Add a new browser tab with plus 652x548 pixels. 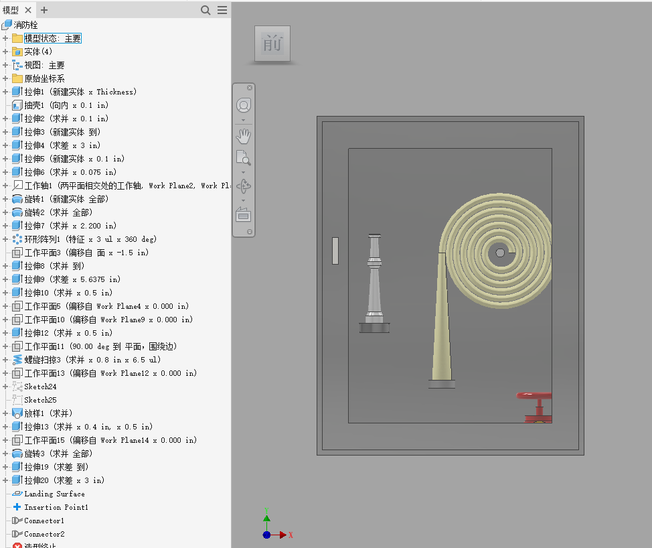point(44,10)
